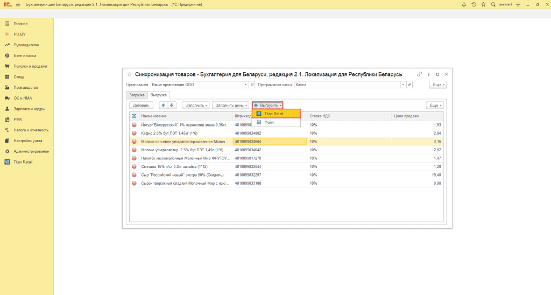Open the РМК section
Viewport: 551px width, 295px height.
click(18, 120)
